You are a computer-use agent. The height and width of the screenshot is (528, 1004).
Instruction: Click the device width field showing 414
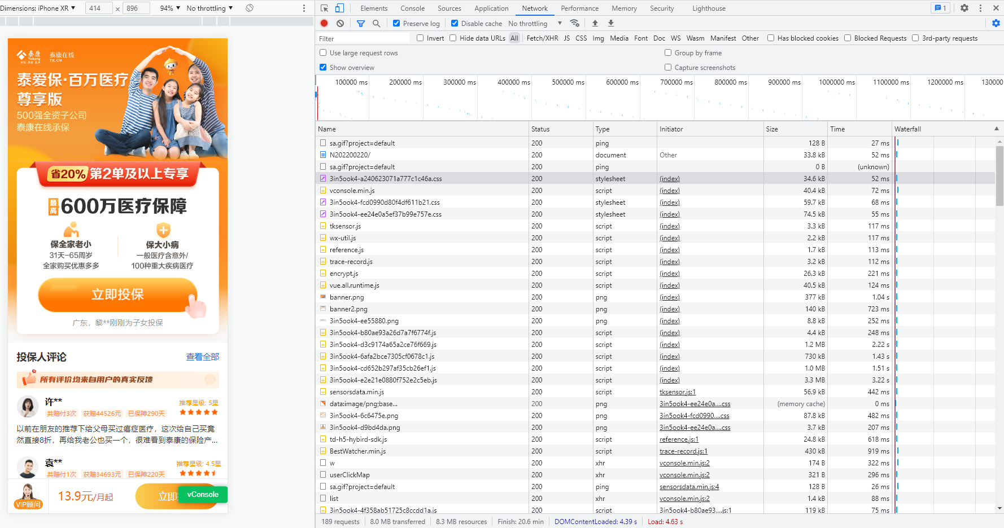tap(98, 8)
